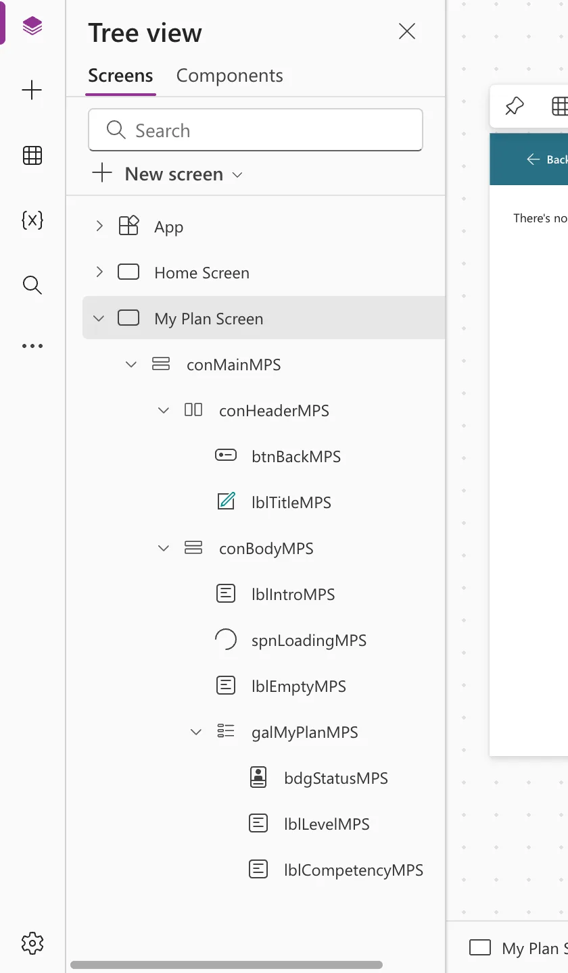Click the Home Screen screen icon
This screenshot has height=973, width=568.
point(128,272)
